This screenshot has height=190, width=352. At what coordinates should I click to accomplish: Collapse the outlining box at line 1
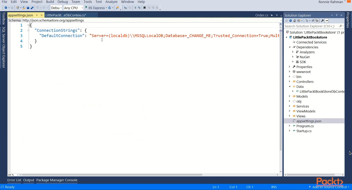(28, 25)
